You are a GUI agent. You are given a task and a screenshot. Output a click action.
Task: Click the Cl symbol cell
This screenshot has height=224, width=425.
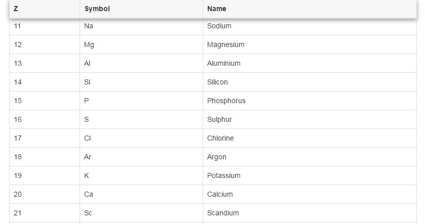[141, 138]
